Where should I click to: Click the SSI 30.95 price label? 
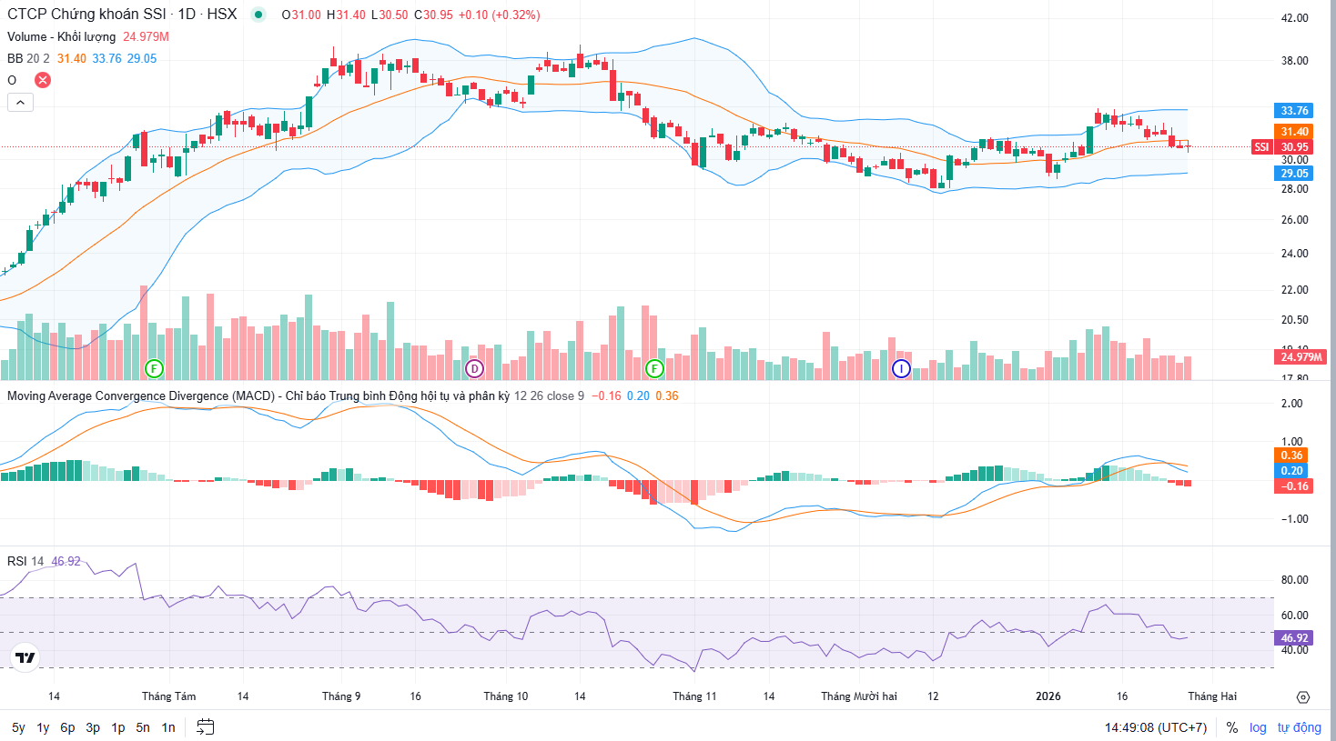click(1283, 146)
